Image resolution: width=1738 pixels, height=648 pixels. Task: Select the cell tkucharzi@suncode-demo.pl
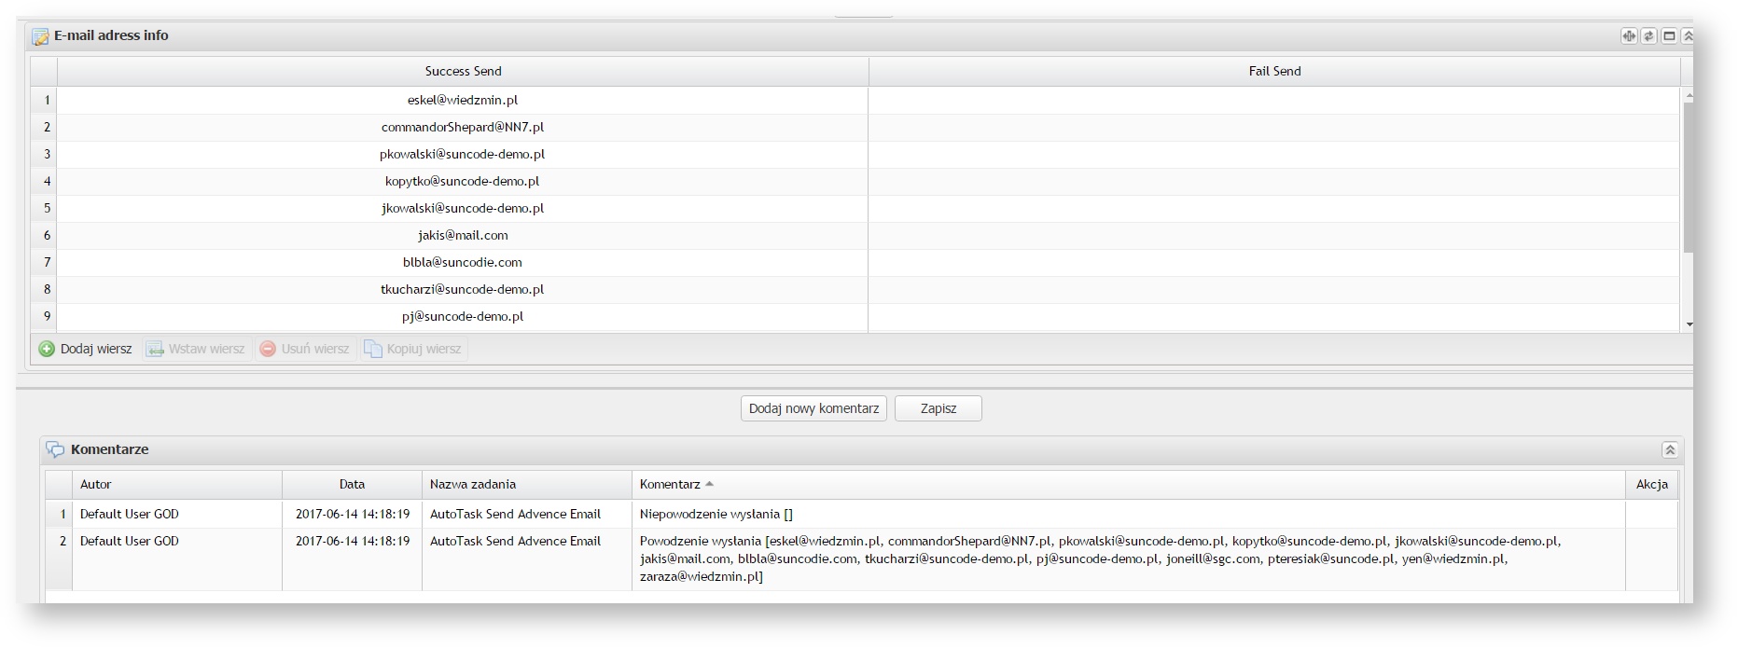[463, 289]
